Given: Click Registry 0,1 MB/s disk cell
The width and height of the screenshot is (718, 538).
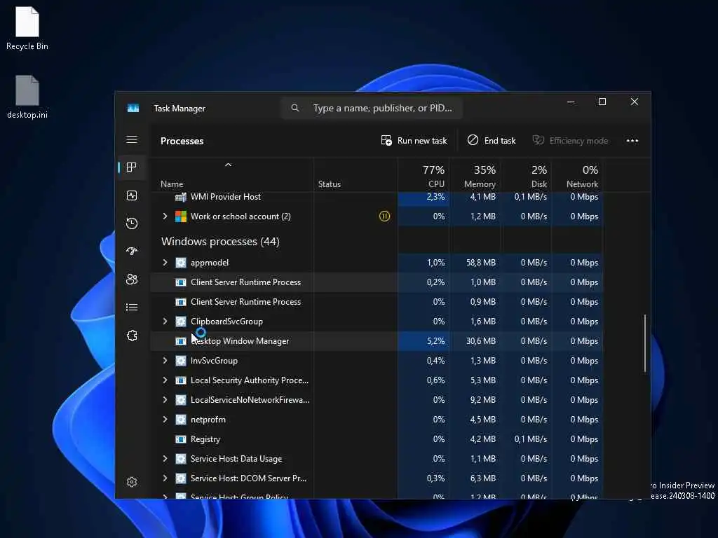Looking at the screenshot, I should pos(526,439).
